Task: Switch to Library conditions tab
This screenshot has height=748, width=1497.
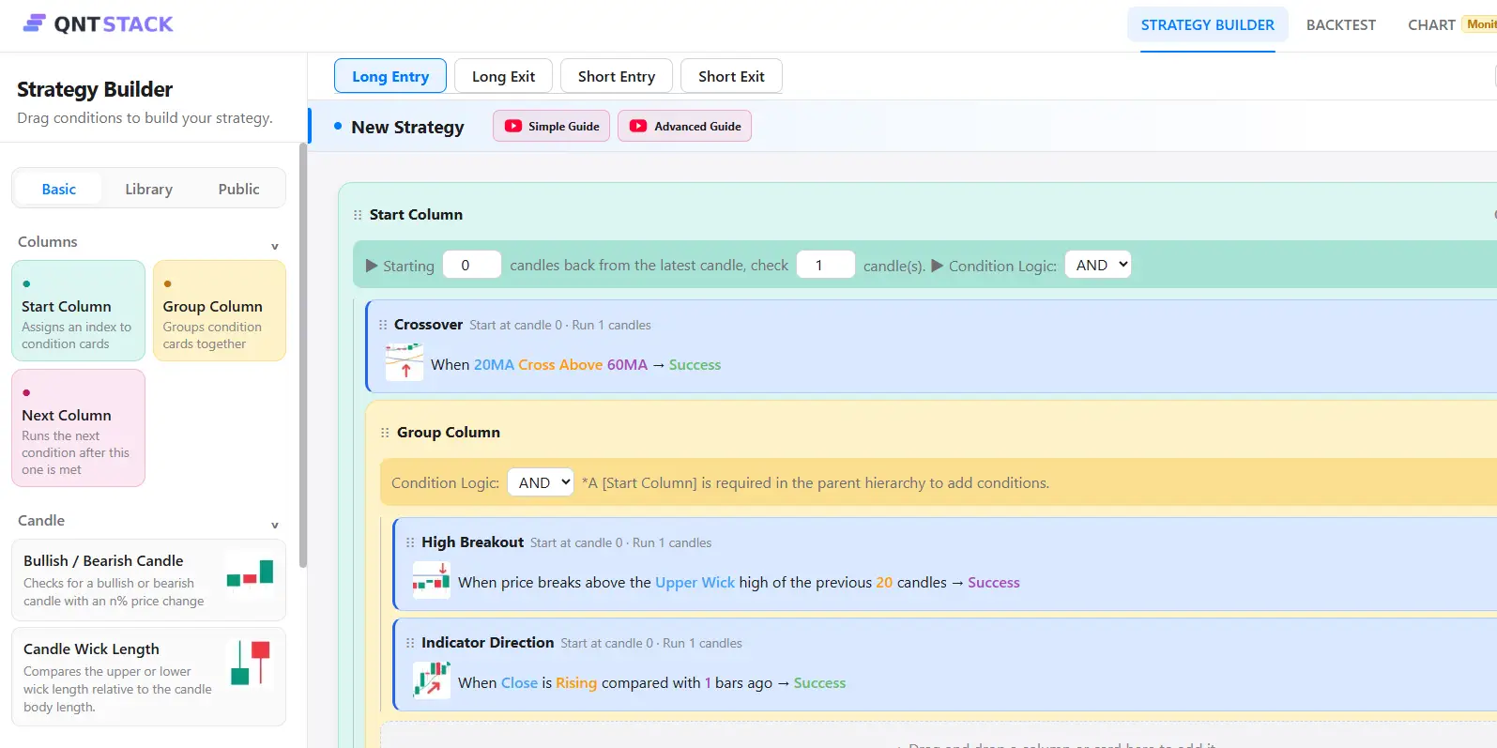Action: point(149,189)
